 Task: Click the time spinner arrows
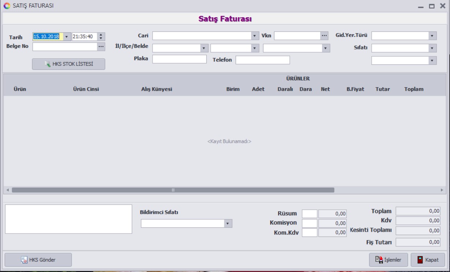102,37
